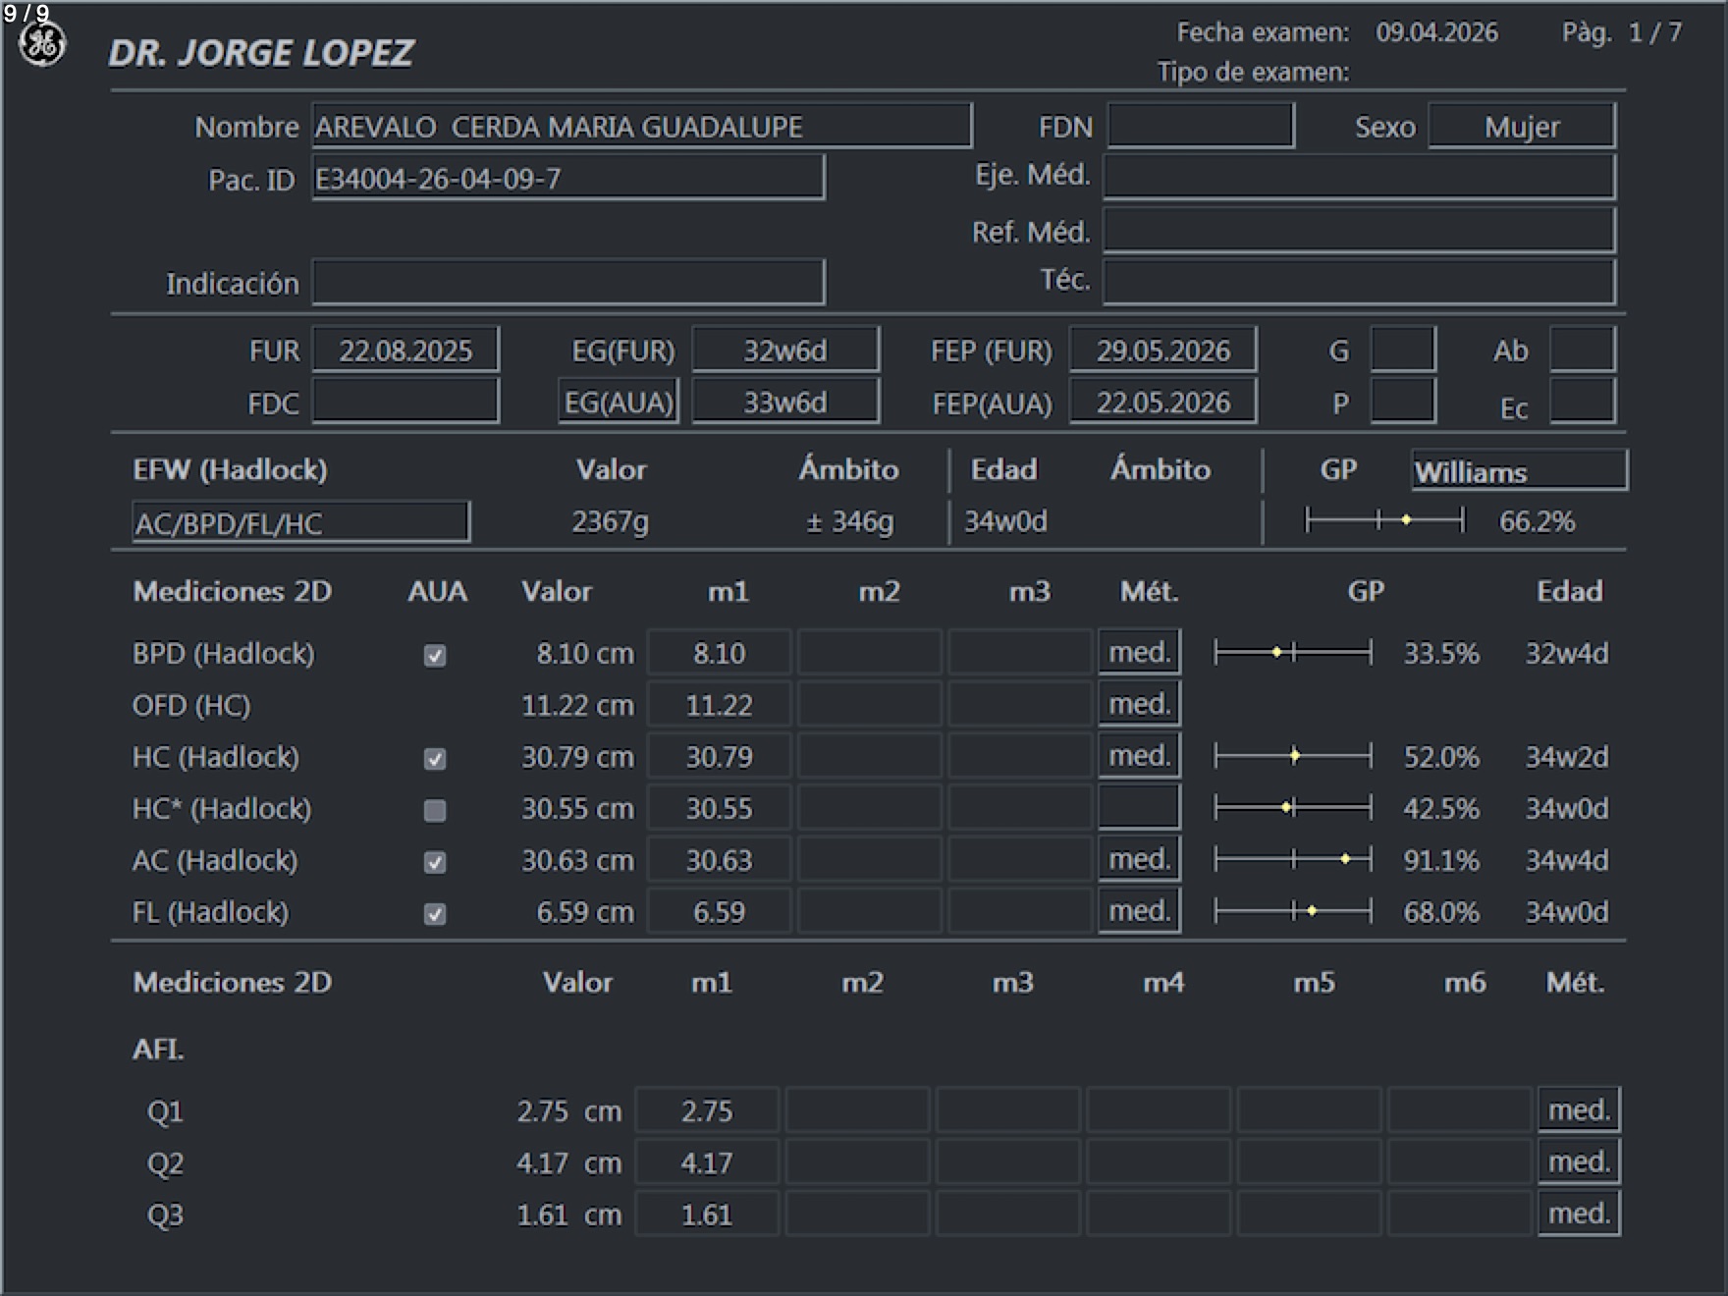The width and height of the screenshot is (1728, 1296).
Task: Click the FUR date field
Action: coord(405,351)
